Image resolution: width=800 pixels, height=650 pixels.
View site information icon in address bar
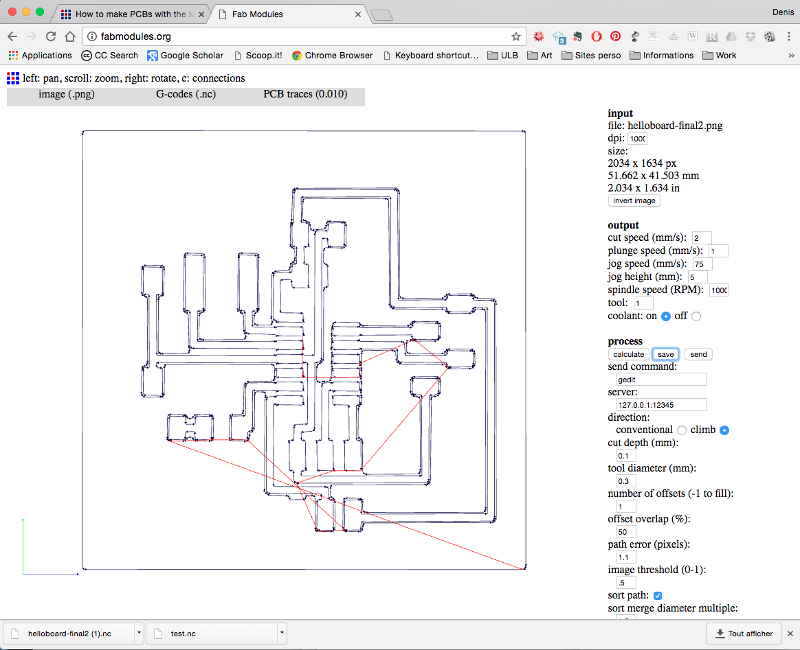92,36
